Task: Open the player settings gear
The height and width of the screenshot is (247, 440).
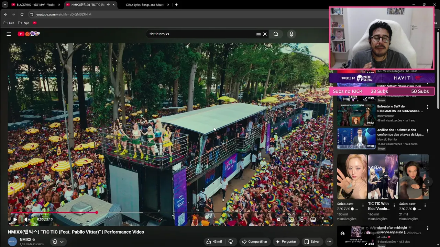Action: pos(302,220)
